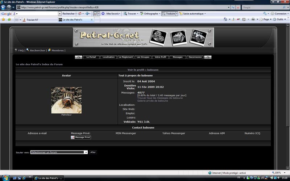
Task: Open the Page menu dropdown
Action: pos(266,19)
